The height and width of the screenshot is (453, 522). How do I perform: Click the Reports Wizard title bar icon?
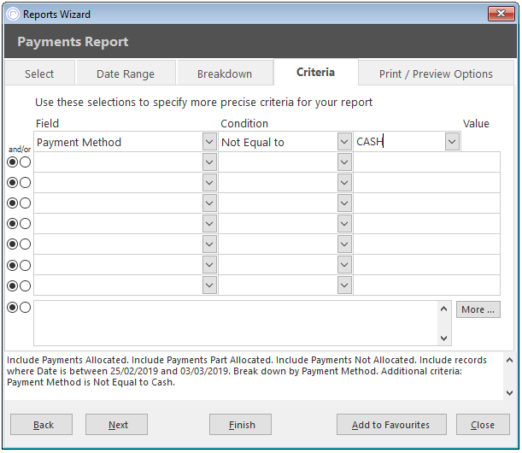tap(13, 14)
